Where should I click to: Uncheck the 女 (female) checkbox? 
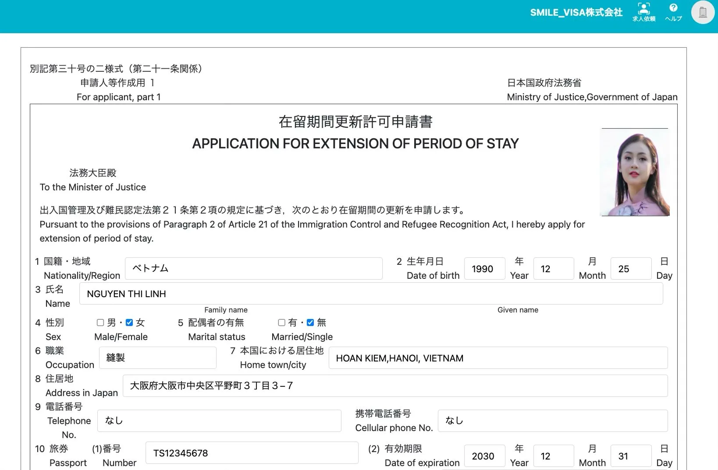point(129,323)
